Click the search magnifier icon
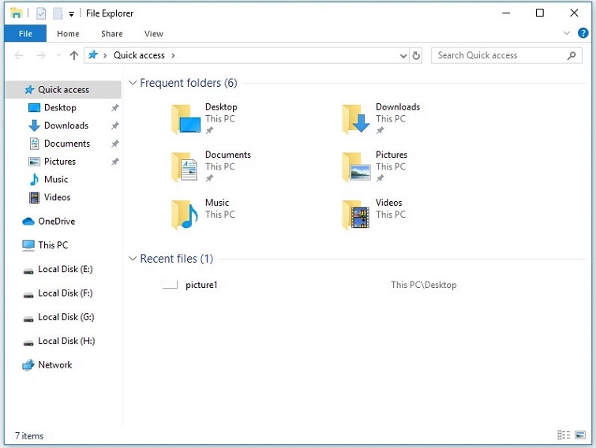This screenshot has width=596, height=448. tap(572, 55)
